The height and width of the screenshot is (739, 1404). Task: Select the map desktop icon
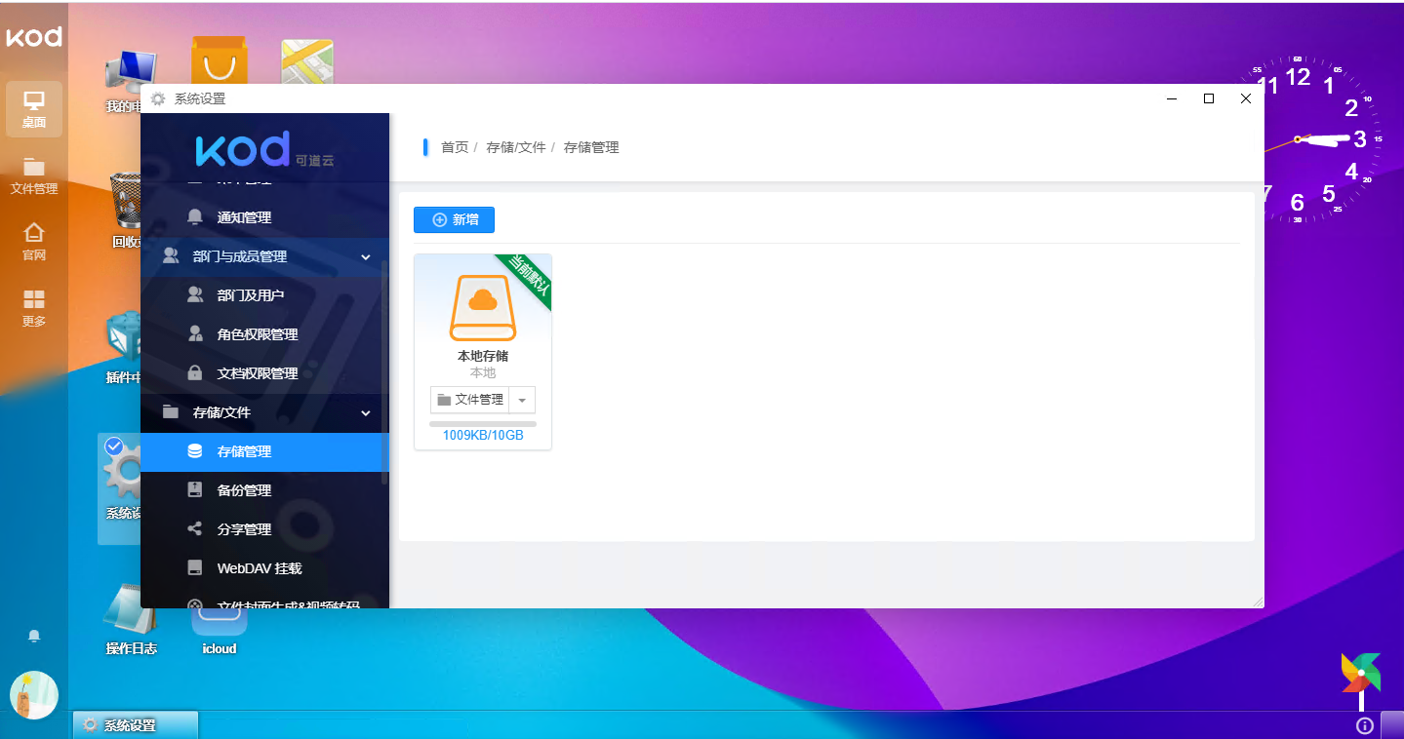307,60
